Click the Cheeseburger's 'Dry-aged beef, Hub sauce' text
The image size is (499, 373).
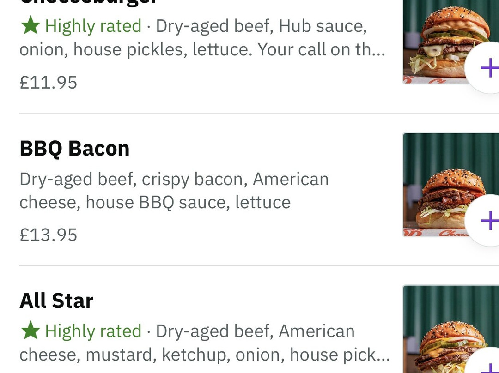(x=261, y=26)
